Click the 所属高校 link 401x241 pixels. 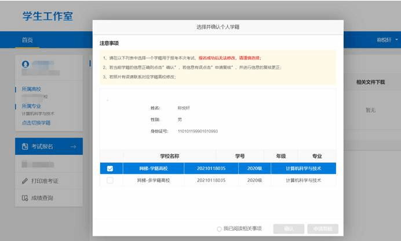point(31,90)
